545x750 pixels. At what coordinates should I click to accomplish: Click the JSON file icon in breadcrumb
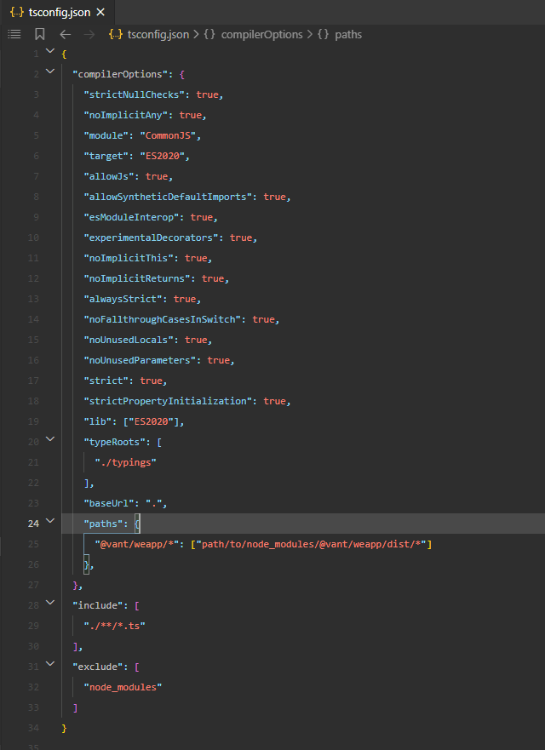click(x=116, y=34)
